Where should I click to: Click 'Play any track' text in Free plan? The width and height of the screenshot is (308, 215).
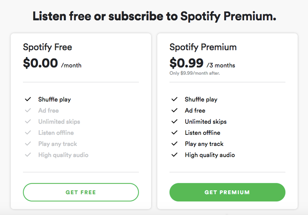[x=57, y=144]
